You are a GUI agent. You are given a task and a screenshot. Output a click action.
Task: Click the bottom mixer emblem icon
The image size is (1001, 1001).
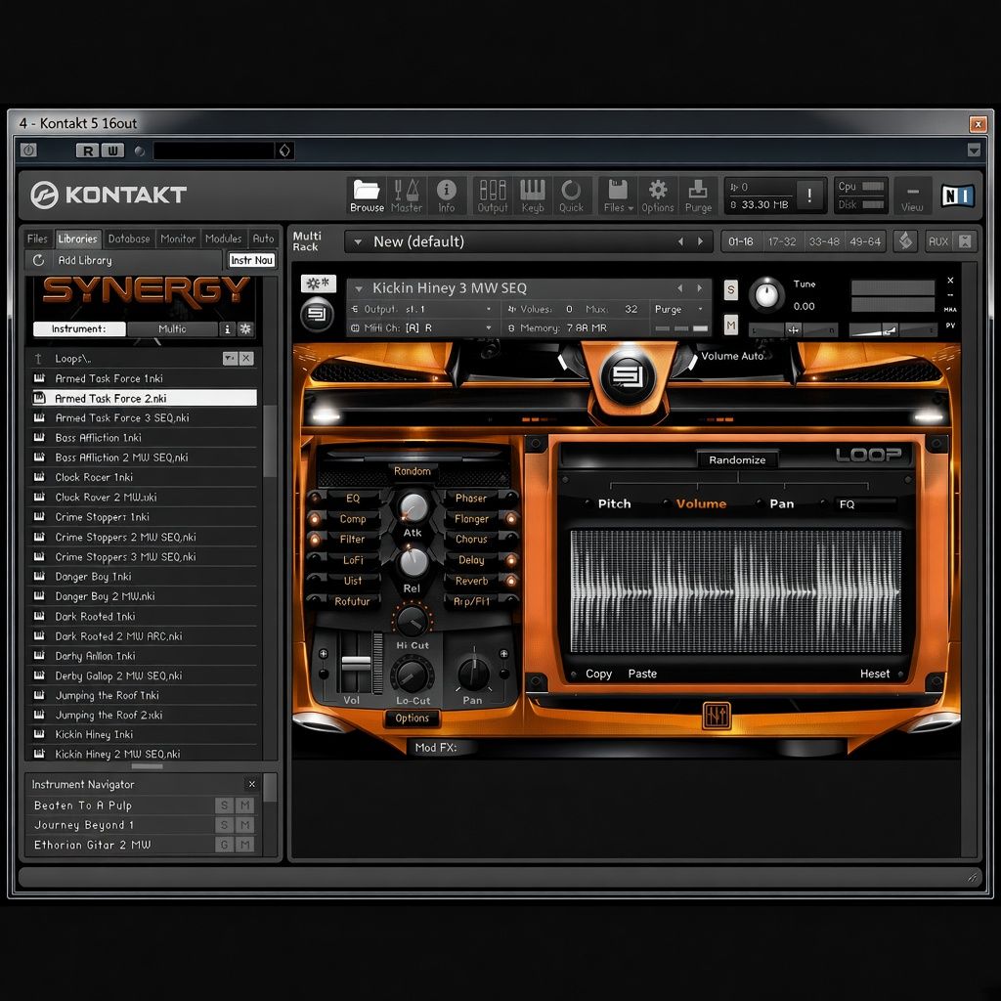[x=717, y=716]
